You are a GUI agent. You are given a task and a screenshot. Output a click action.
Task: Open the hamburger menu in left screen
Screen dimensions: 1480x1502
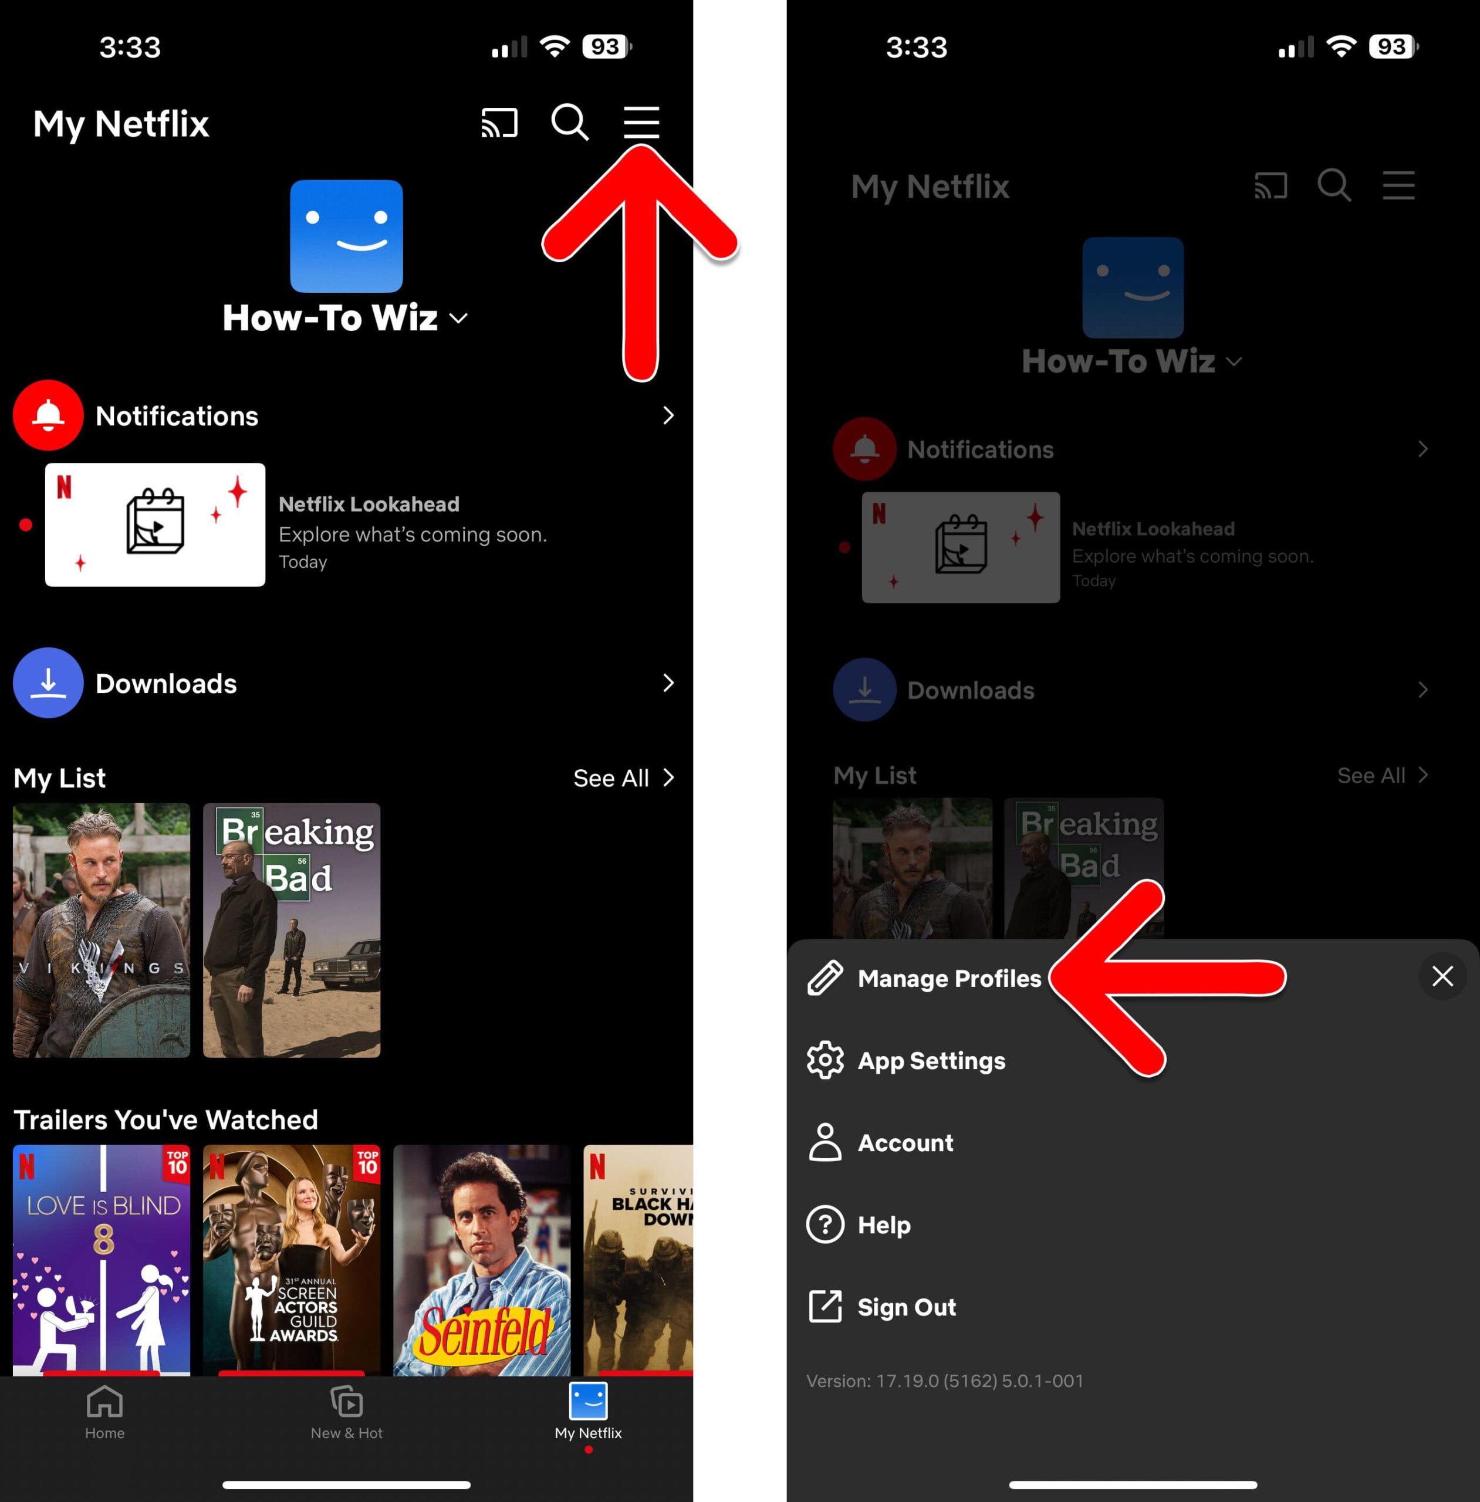point(641,123)
